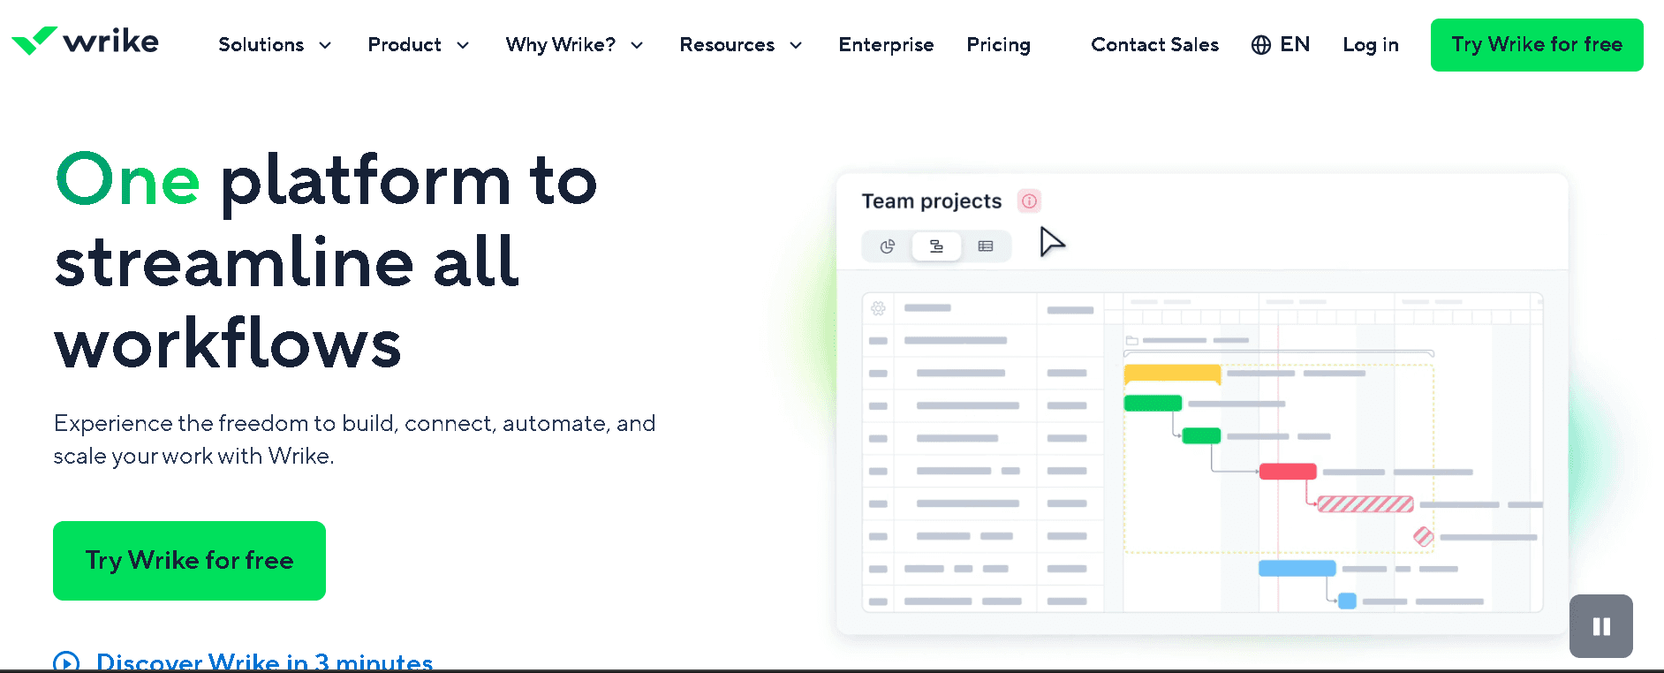Expand the Product menu
This screenshot has height=673, width=1664.
418,45
